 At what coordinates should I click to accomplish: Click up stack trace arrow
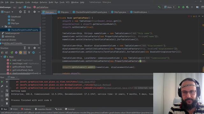(x=7, y=82)
